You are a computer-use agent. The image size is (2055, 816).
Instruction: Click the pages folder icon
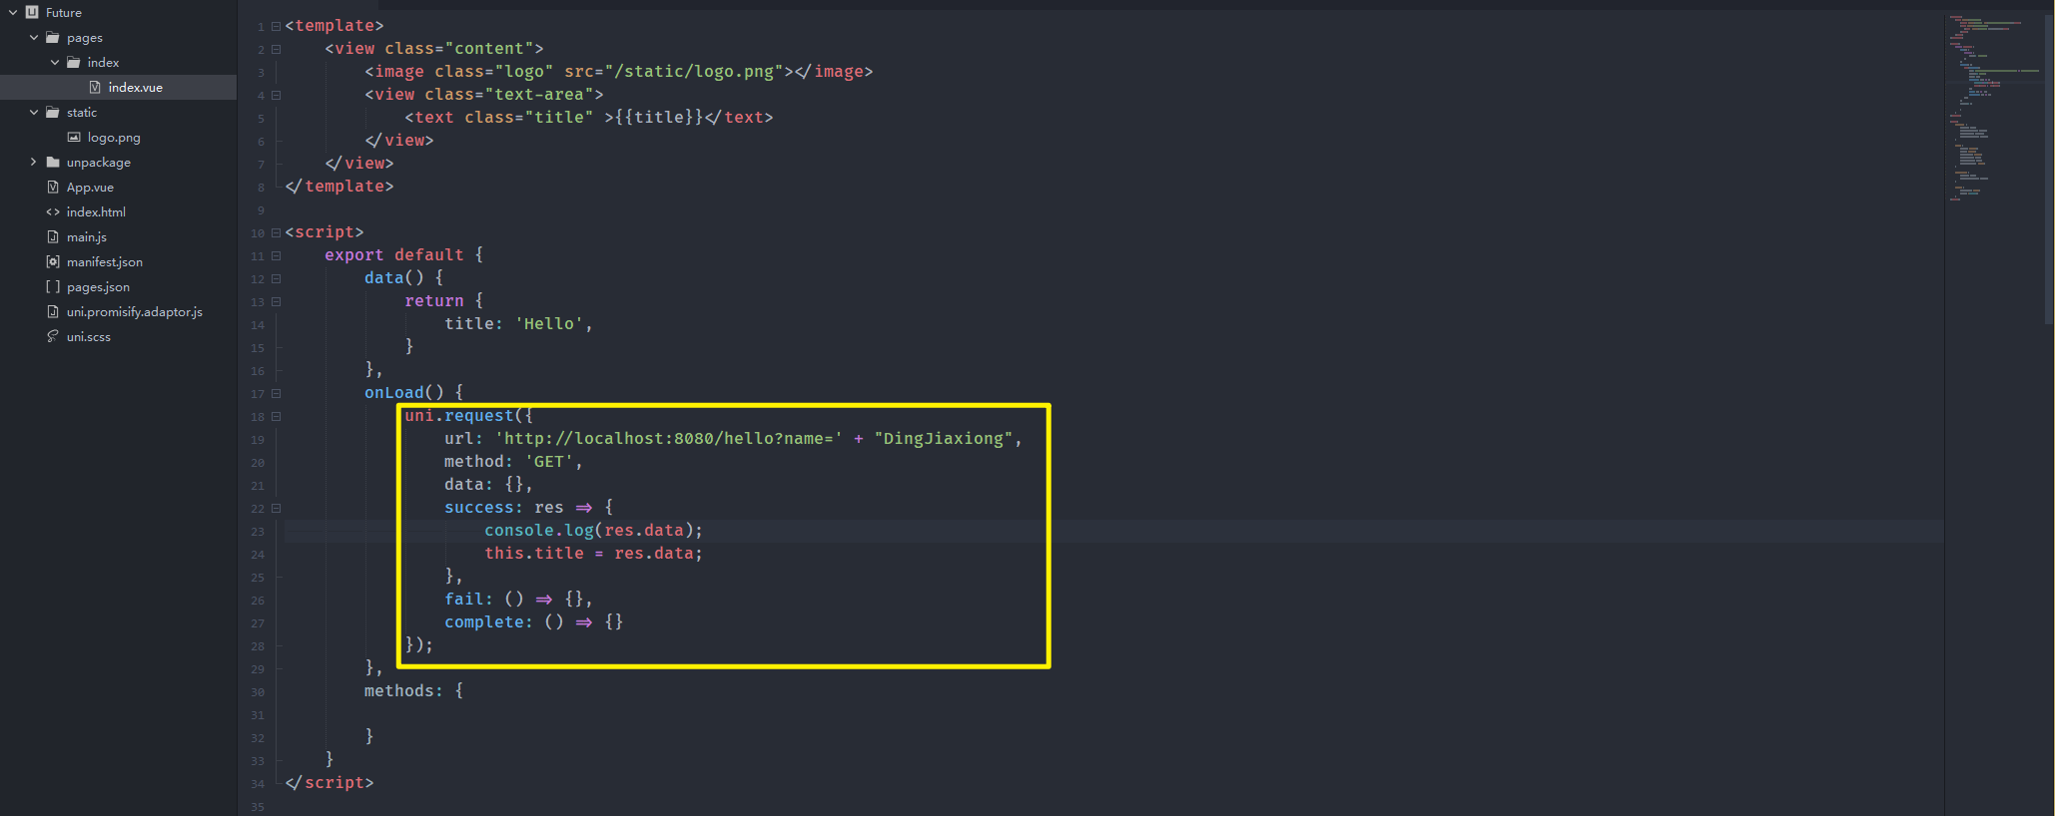click(x=53, y=37)
